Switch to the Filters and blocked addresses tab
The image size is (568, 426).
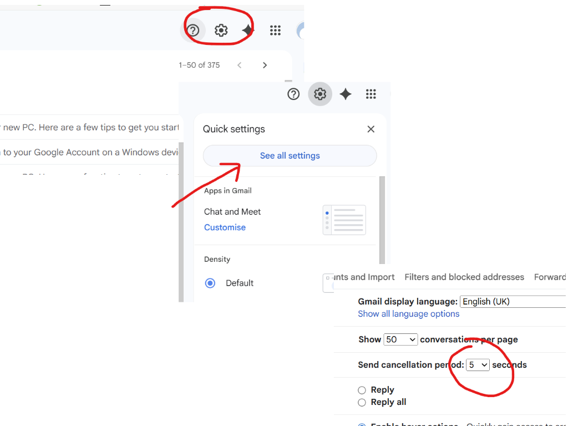(464, 277)
